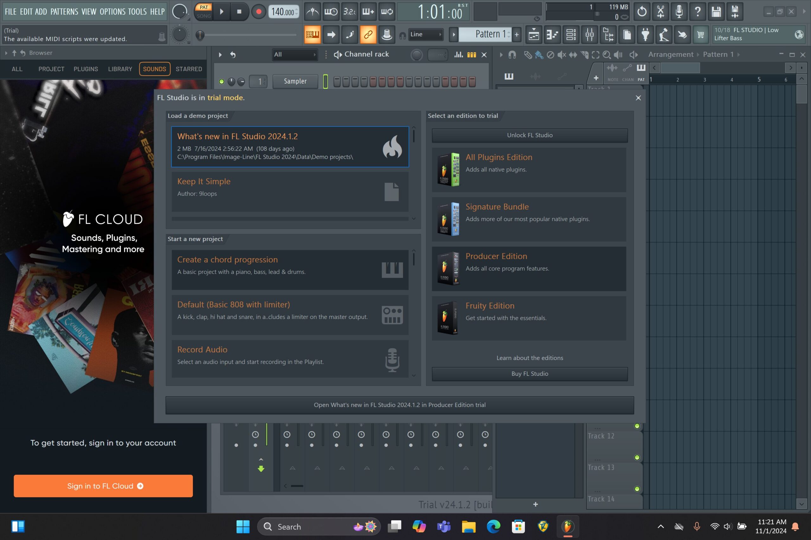Screen dimensions: 811x540
Task: Open the shopping cart content library
Action: coord(701,34)
